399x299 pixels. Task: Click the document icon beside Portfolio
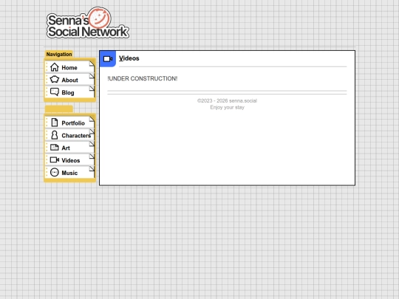[55, 123]
